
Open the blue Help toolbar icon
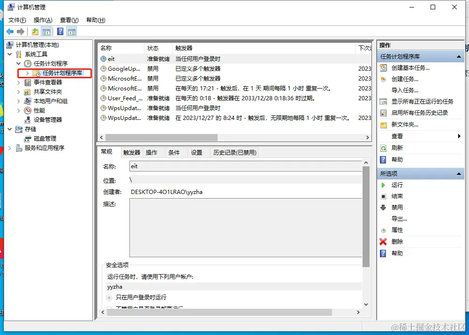(x=60, y=32)
